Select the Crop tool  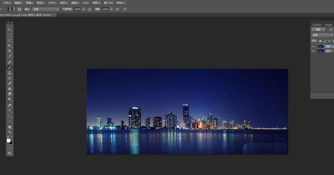pos(10,51)
